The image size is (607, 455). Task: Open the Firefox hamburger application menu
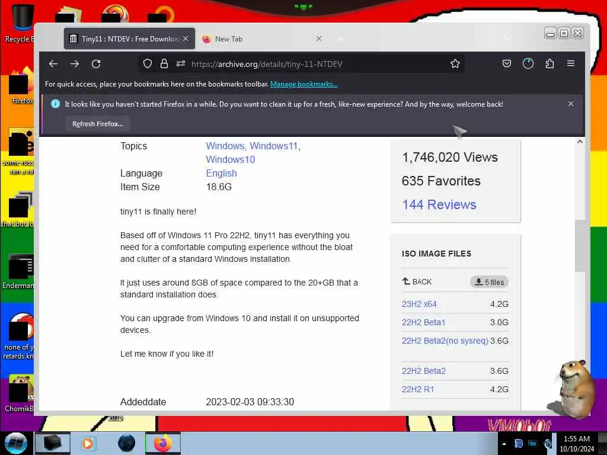click(x=571, y=63)
